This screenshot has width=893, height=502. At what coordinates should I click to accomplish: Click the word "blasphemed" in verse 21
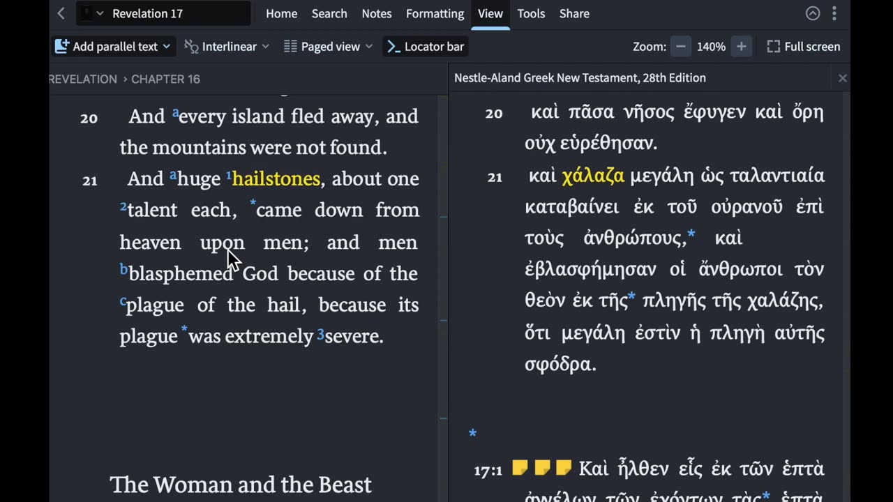pyautogui.click(x=181, y=273)
